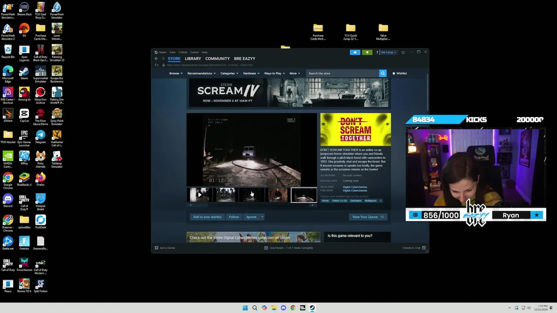Open Fortnite desktop shortcut

24,243
